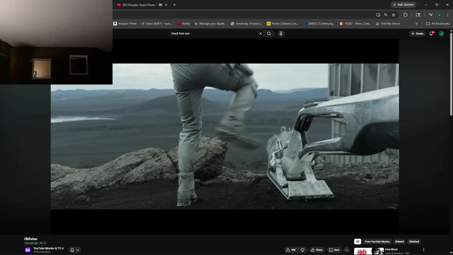Expand the hidden bookmarks chevron
This screenshot has width=453, height=255.
tap(417, 24)
